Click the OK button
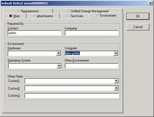Screen dimensions: 154x117 138,16
